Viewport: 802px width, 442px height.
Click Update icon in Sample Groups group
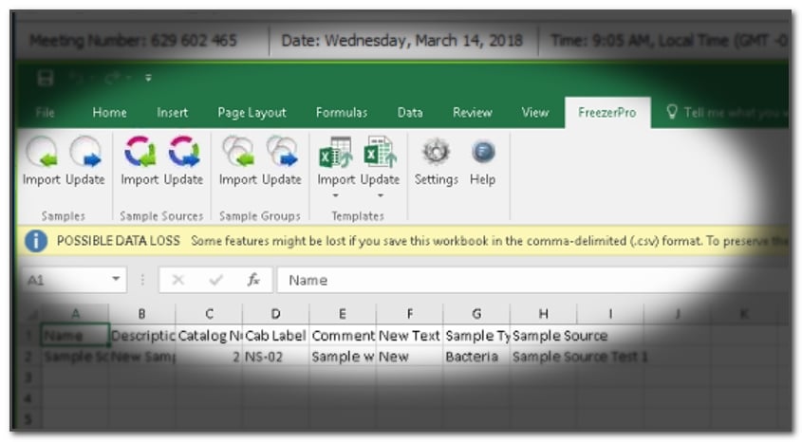[282, 152]
